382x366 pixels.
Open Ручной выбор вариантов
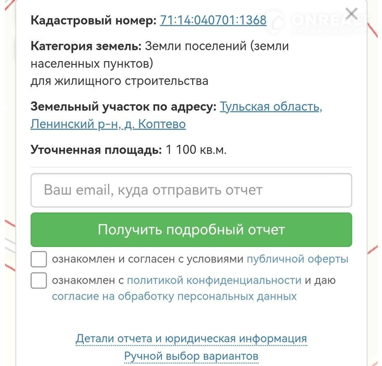[x=191, y=356]
